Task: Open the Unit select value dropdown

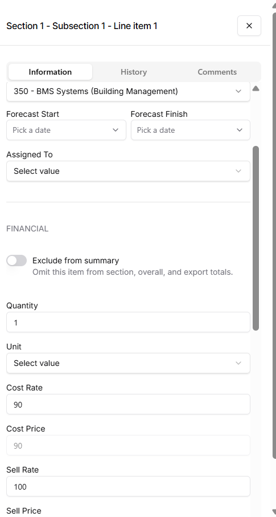Action: 128,363
